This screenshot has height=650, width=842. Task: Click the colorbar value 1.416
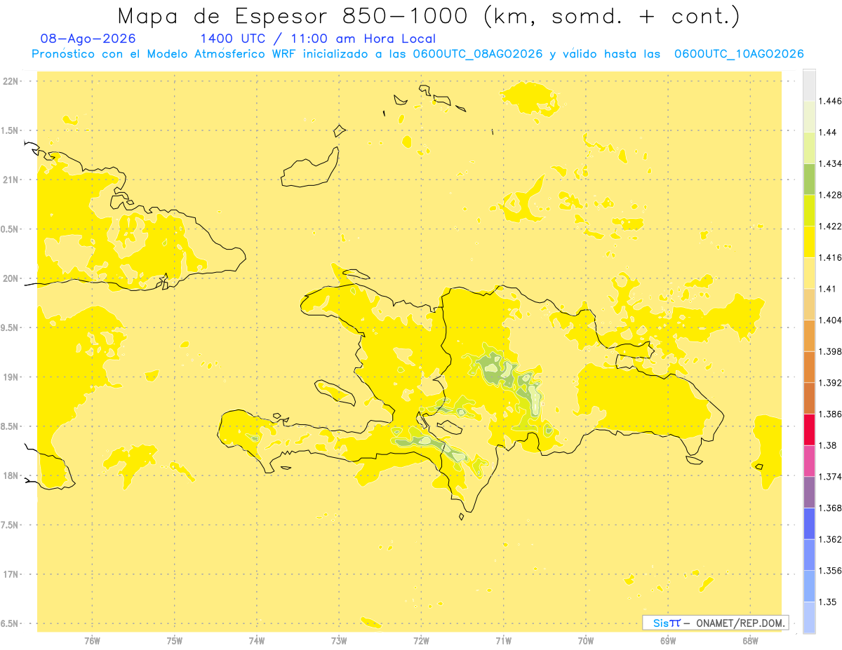829,257
